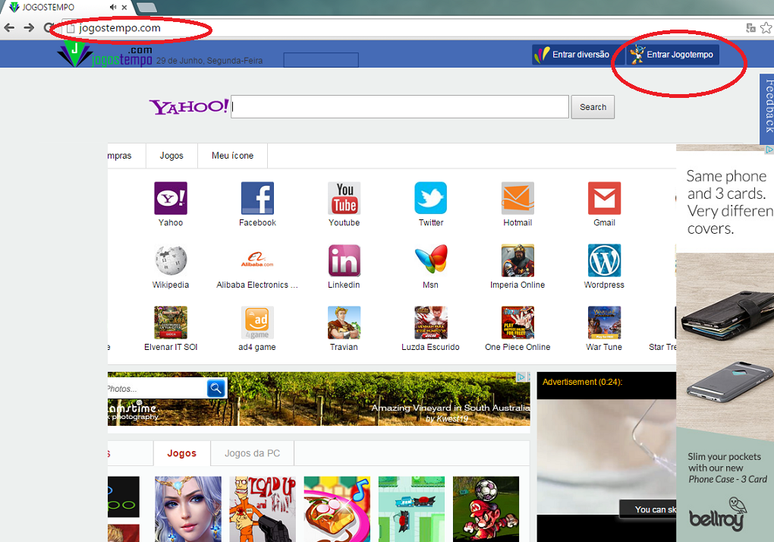Open the Gmail shortcut icon
The image size is (774, 542).
pos(604,198)
